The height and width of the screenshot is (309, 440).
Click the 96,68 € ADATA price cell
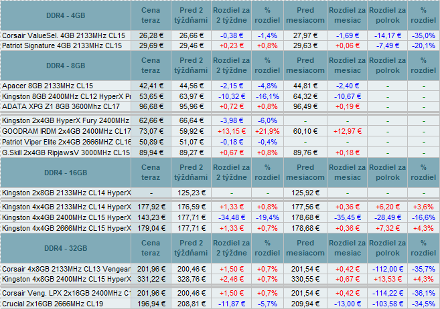(x=151, y=106)
